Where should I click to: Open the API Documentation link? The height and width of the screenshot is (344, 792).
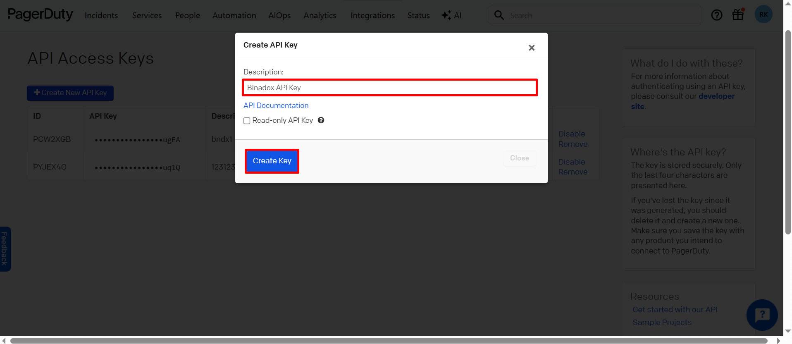tap(276, 105)
